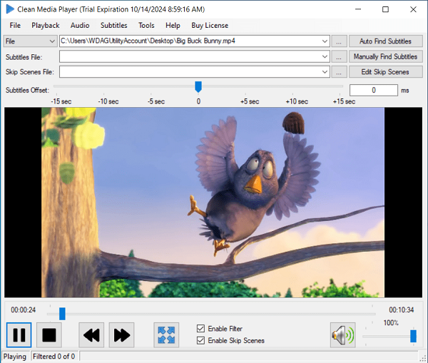Close the Clean Media Player window
The image size is (428, 363).
point(413,9)
